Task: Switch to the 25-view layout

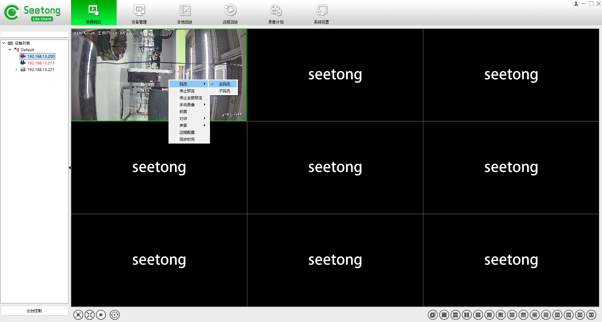Action: (x=557, y=315)
